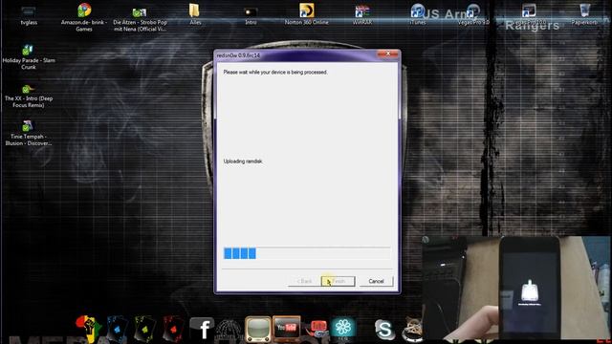Open the retro TV dock icon
Screen dimensions: 612x344
pyautogui.click(x=258, y=330)
